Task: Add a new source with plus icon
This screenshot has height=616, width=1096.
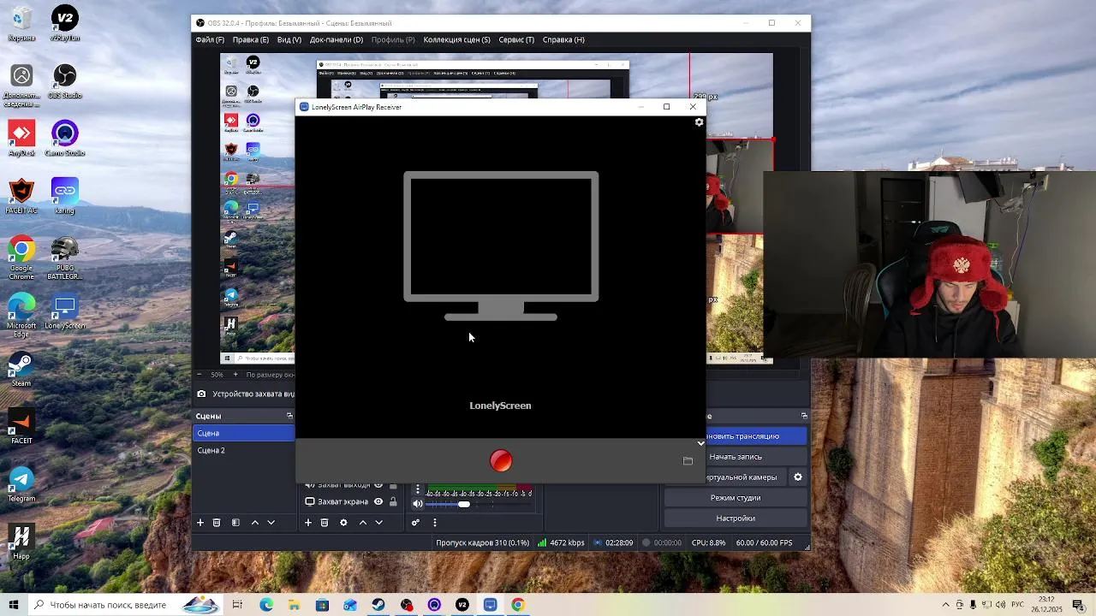Action: [x=308, y=523]
